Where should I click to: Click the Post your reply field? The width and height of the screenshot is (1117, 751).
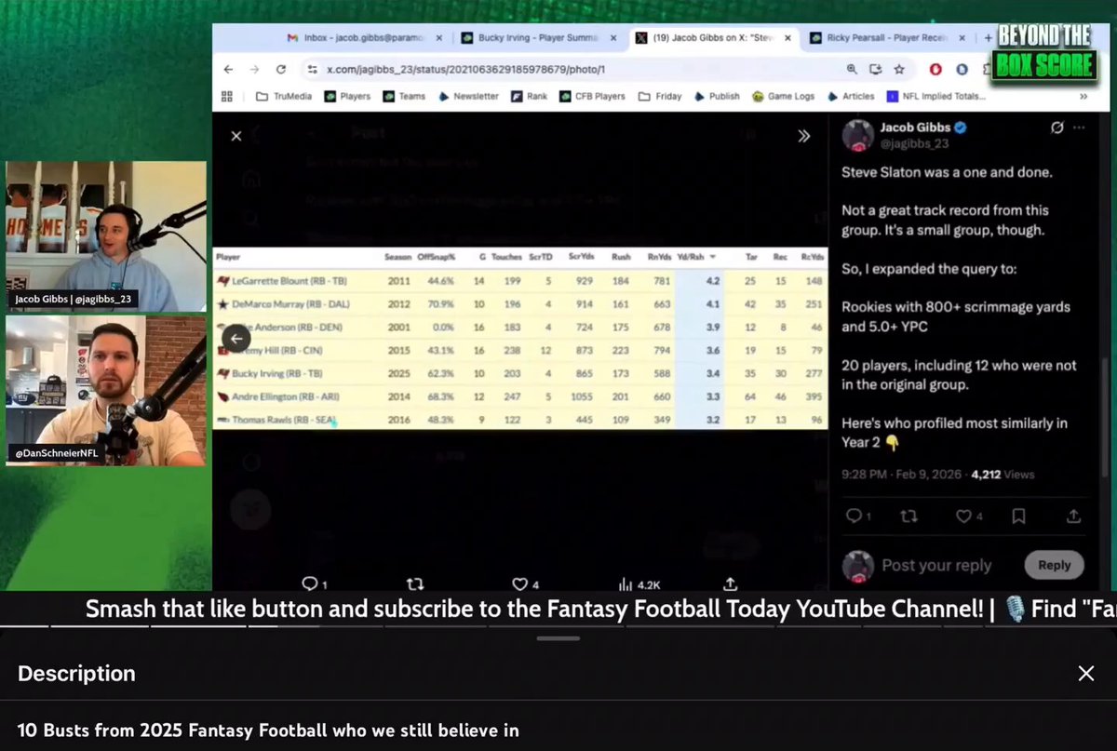(x=936, y=565)
